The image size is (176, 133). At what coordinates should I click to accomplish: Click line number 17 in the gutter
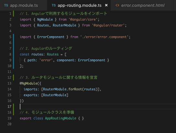click(x=9, y=107)
